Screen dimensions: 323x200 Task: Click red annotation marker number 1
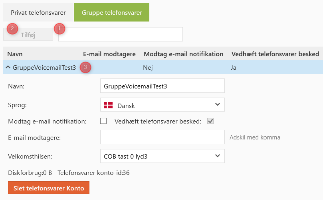[x=59, y=29]
